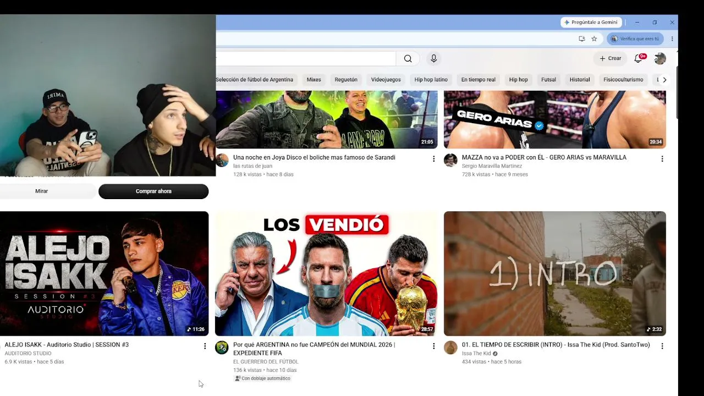This screenshot has width=704, height=396.
Task: Open title 'ALEJO ISAKK - Auditorio Studio'
Action: tap(67, 345)
